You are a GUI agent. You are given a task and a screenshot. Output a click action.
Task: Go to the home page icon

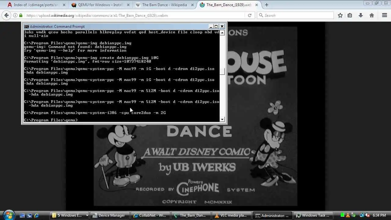tap(372, 15)
